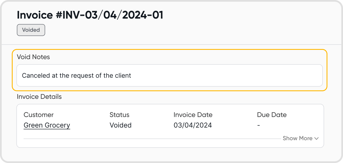
Task: Click the "Canceled at the request" note text
Action: point(76,75)
